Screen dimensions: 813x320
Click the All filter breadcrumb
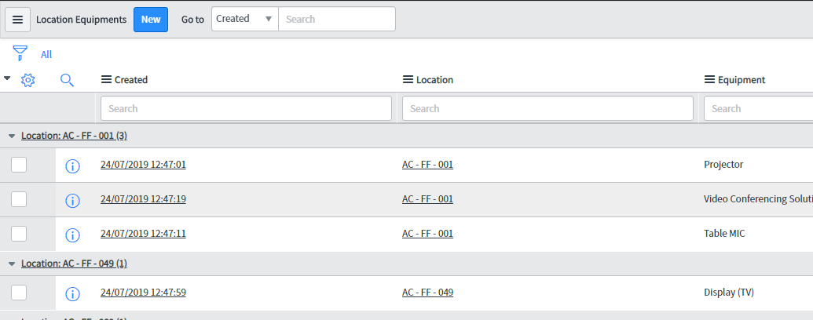tap(46, 55)
